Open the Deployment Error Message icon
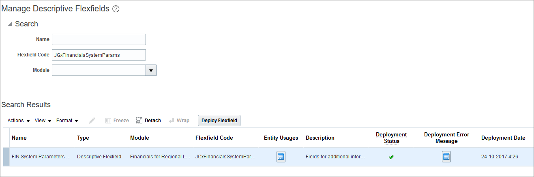 pyautogui.click(x=446, y=157)
